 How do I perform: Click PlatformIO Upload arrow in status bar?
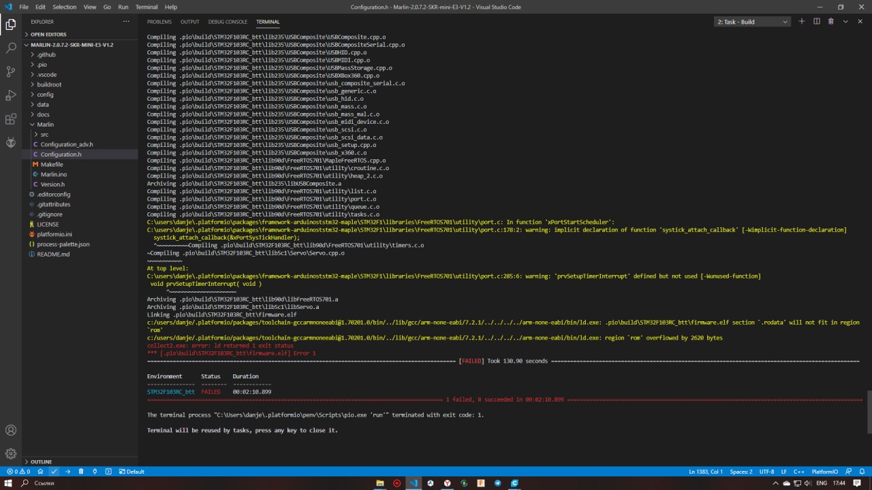(x=67, y=472)
